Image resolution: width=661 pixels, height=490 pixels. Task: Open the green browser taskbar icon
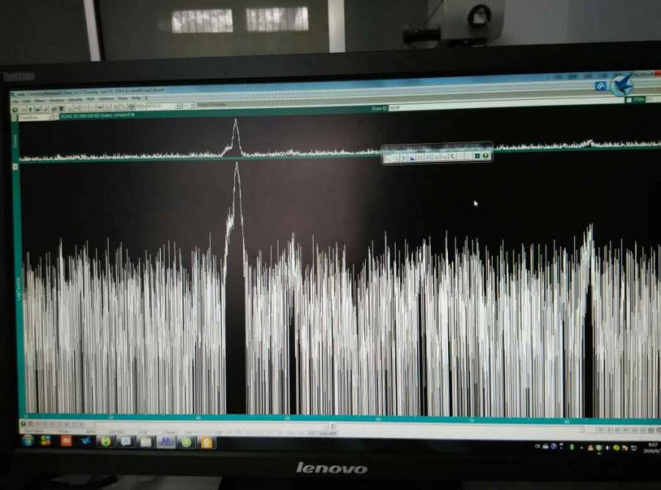coord(106,441)
